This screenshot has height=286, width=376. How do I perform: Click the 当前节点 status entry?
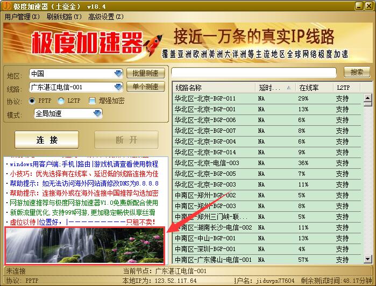pyautogui.click(x=165, y=271)
